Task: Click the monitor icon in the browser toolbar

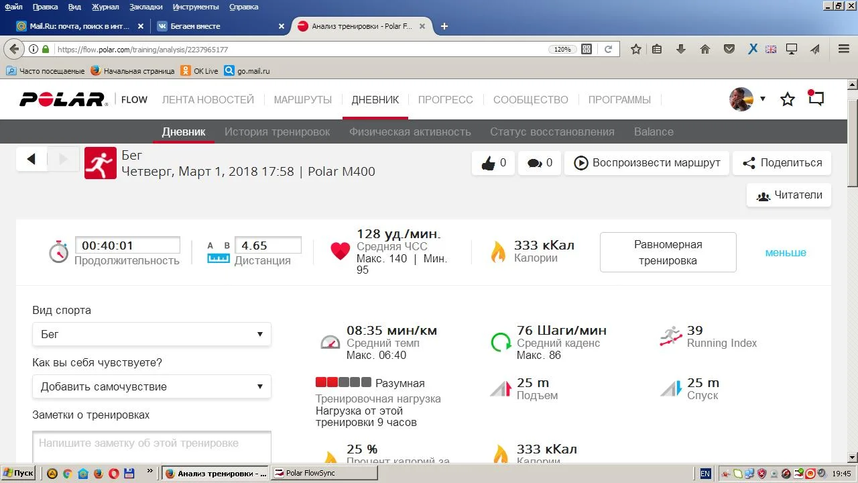Action: click(792, 49)
